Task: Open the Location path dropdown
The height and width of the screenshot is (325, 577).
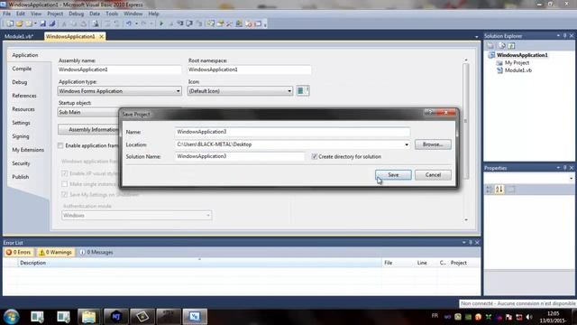Action: pos(407,144)
